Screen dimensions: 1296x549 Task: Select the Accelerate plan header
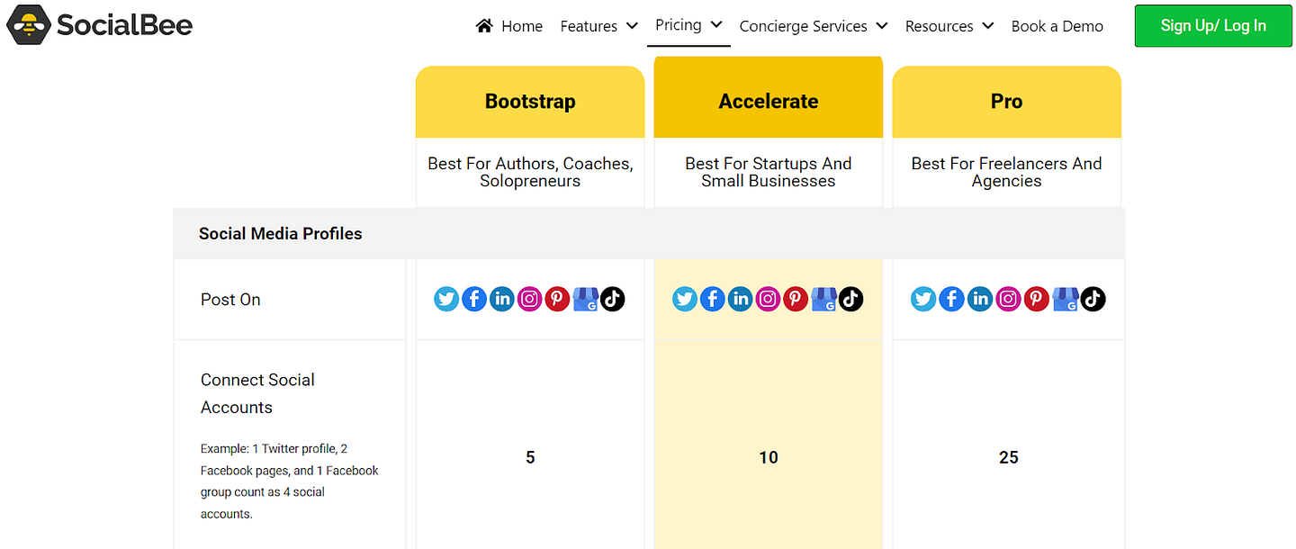tap(768, 101)
